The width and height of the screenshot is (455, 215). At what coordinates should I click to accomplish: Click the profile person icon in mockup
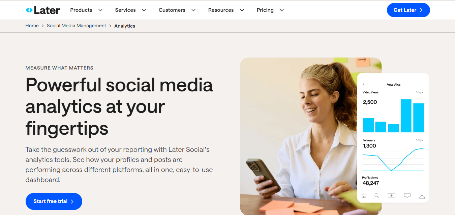pyautogui.click(x=422, y=196)
